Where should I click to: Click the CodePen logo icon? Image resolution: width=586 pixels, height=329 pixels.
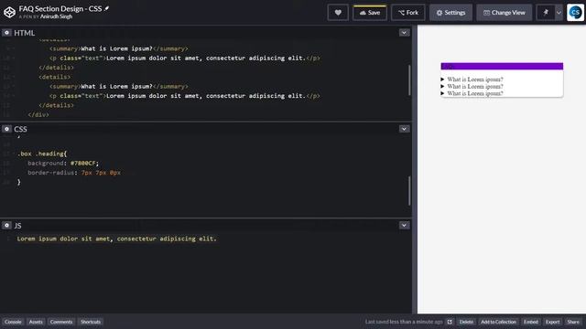(9, 12)
